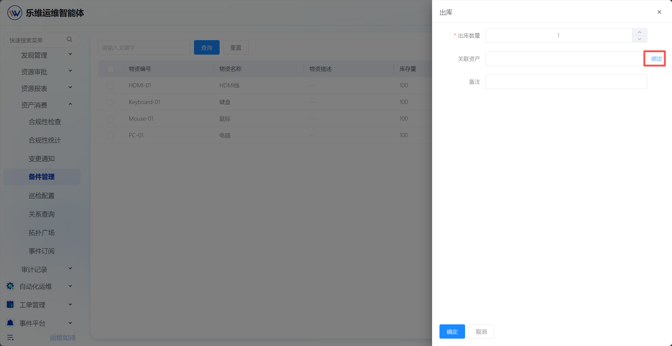Collapse sidebar with bottom hamburger icon
The width and height of the screenshot is (672, 346).
point(11,338)
